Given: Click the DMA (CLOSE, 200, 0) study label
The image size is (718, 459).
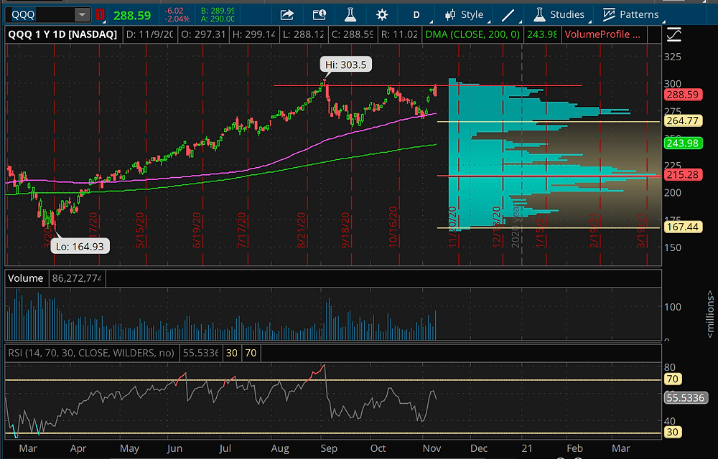Looking at the screenshot, I should (x=472, y=34).
